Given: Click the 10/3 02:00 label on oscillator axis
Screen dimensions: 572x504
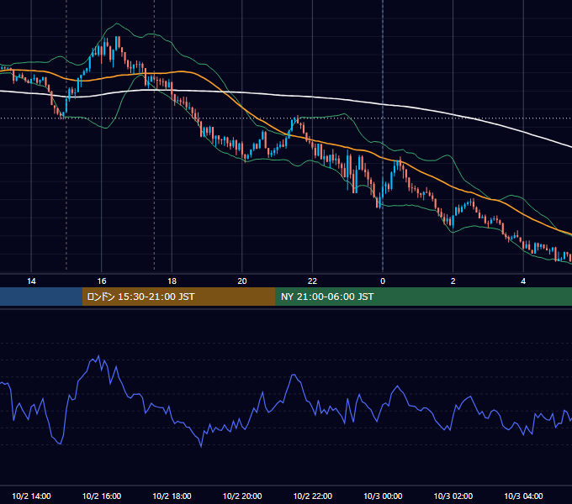Looking at the screenshot, I should pyautogui.click(x=453, y=496).
